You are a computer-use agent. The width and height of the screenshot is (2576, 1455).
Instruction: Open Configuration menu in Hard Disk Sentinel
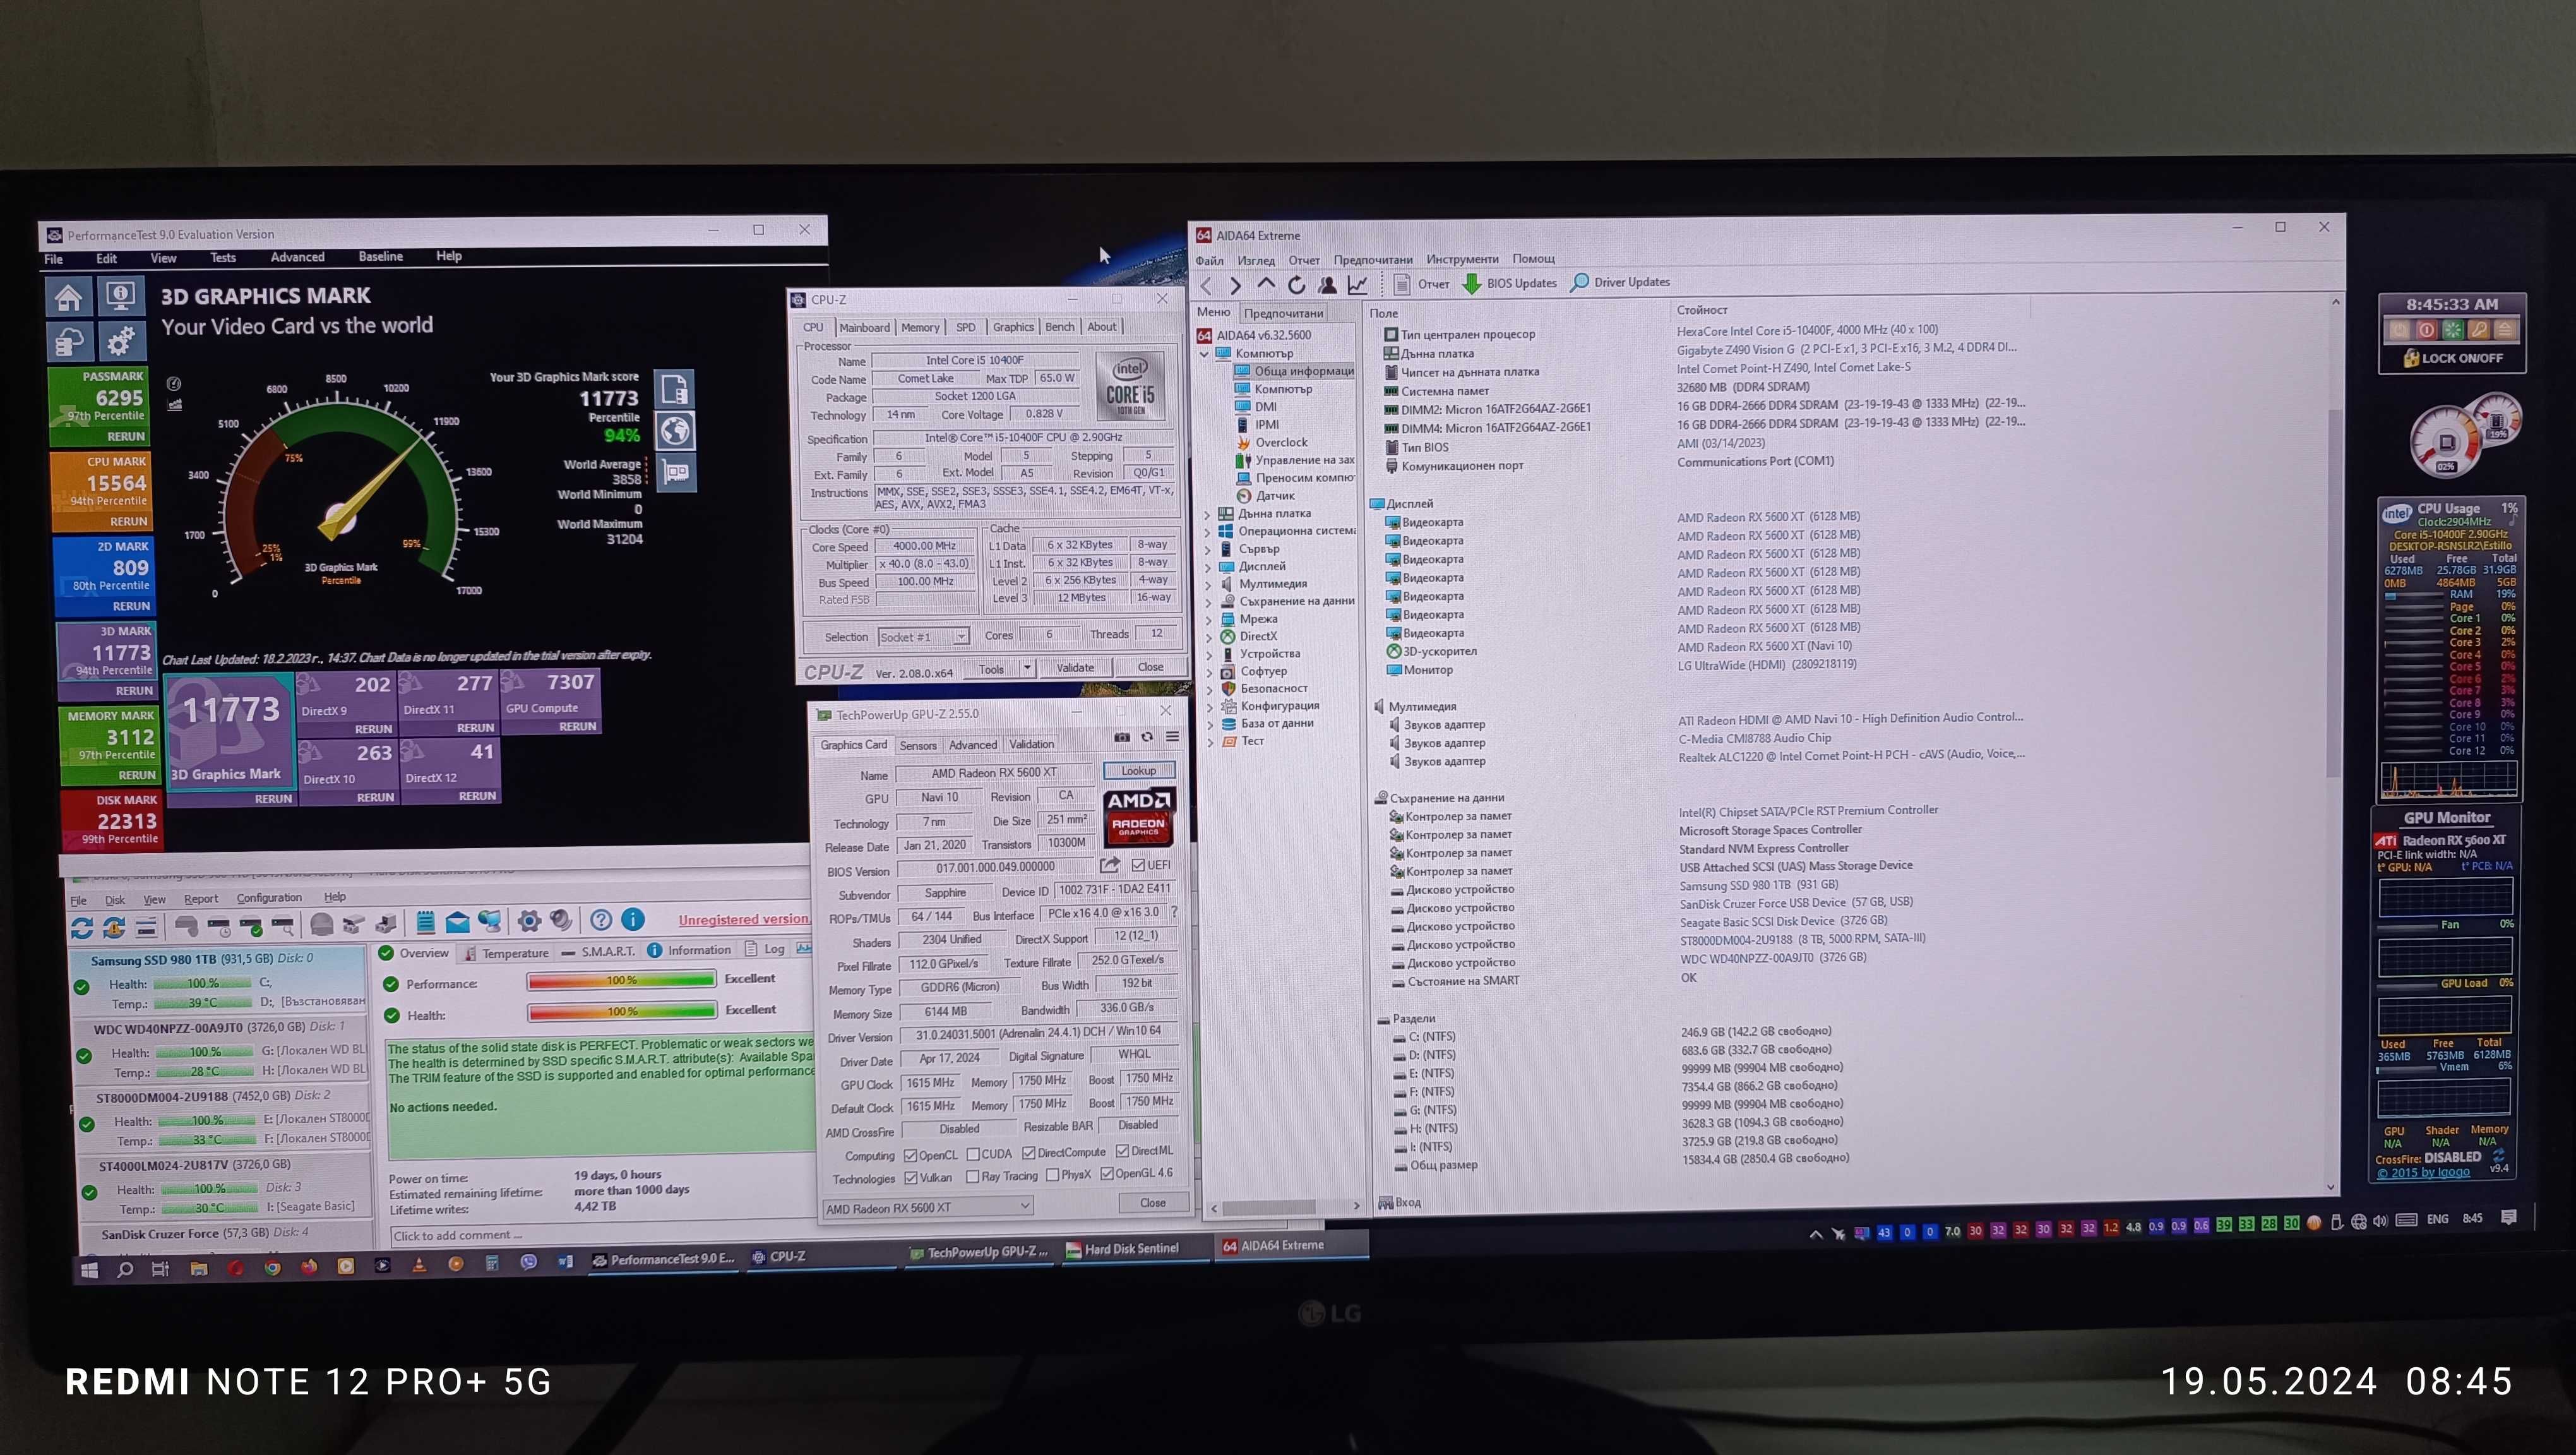pyautogui.click(x=269, y=898)
